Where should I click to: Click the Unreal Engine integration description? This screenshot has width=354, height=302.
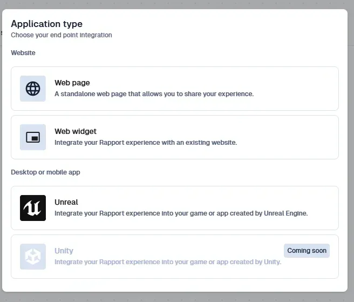[x=181, y=213]
